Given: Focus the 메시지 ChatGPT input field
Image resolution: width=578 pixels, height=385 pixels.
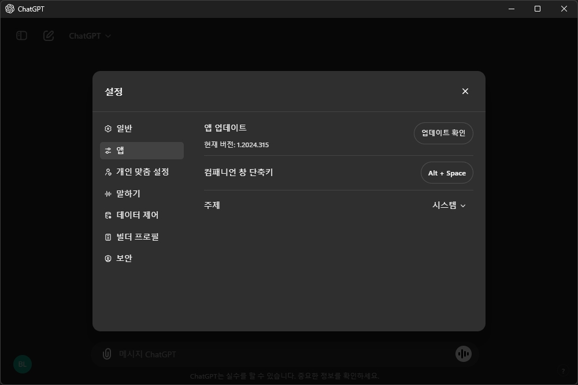Looking at the screenshot, I should pos(284,354).
